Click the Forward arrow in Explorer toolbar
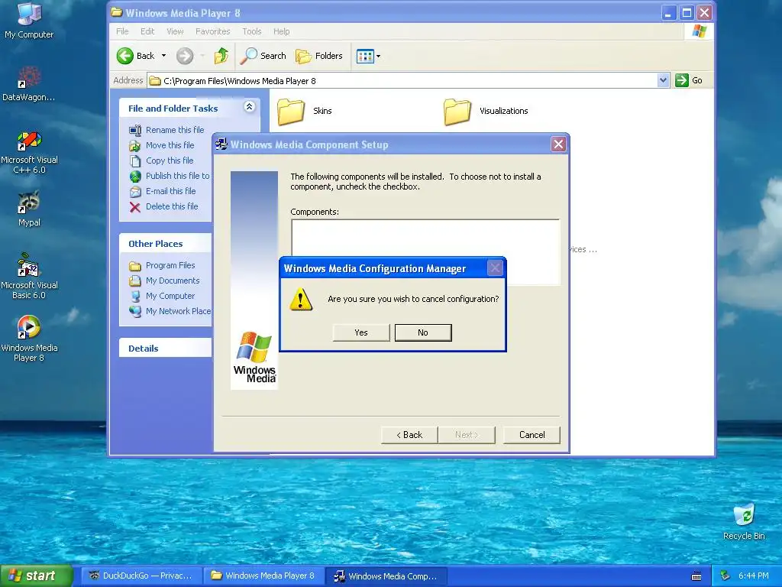782x587 pixels. [x=185, y=56]
